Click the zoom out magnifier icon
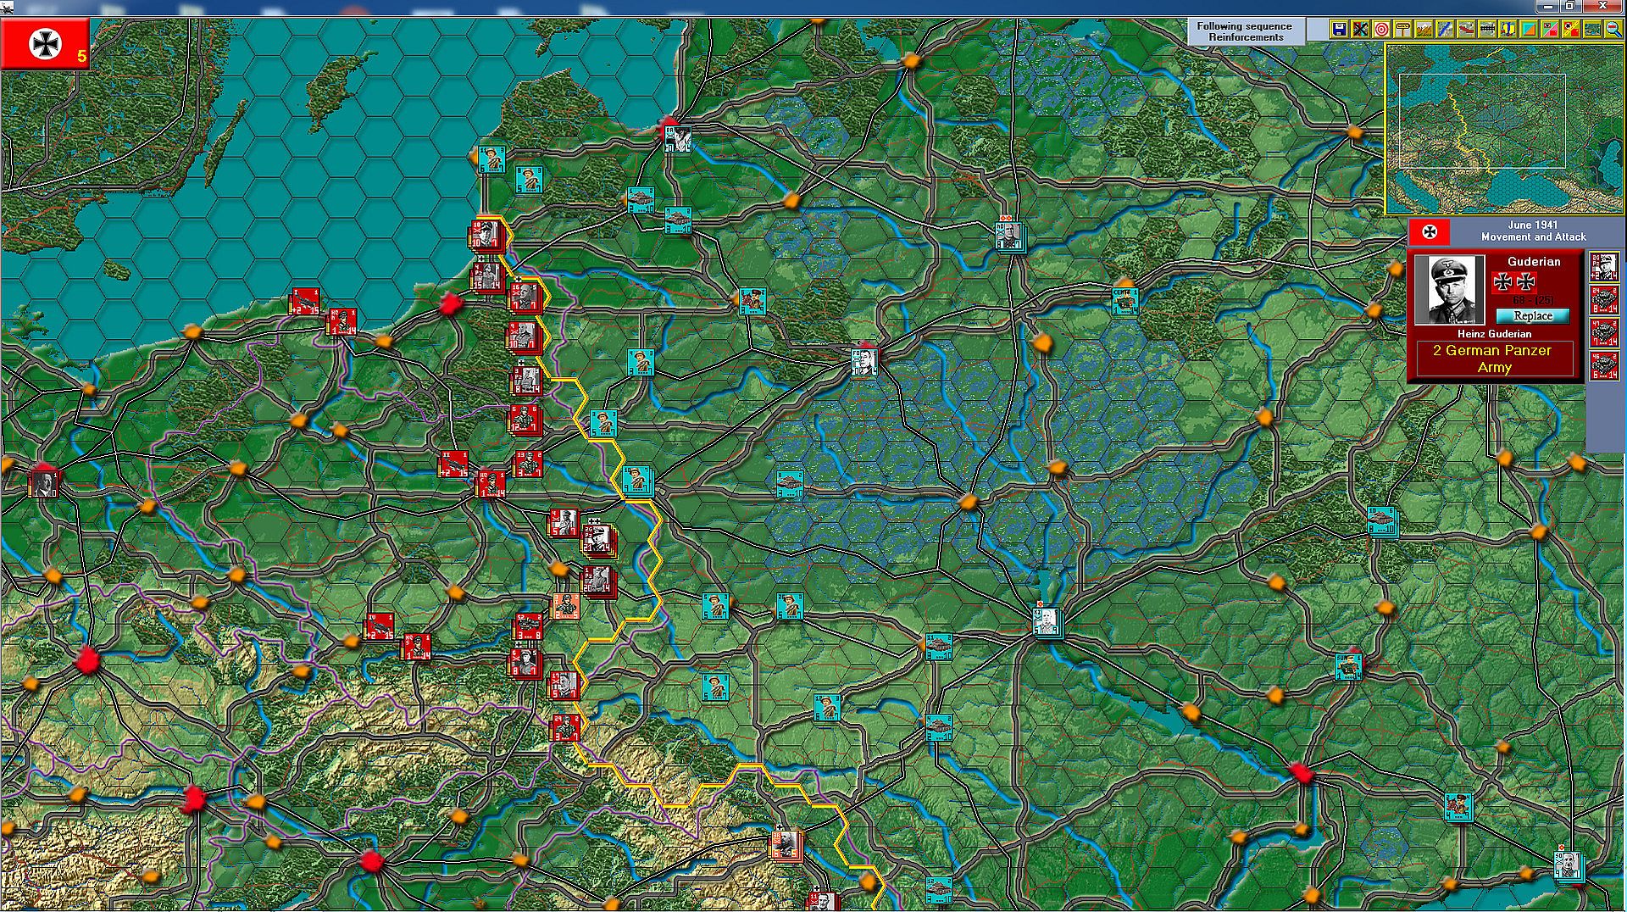 point(1613,30)
